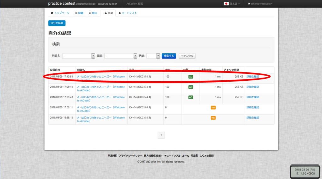Click page 1 pagination button
This screenshot has width=322, height=179.
(161, 135)
